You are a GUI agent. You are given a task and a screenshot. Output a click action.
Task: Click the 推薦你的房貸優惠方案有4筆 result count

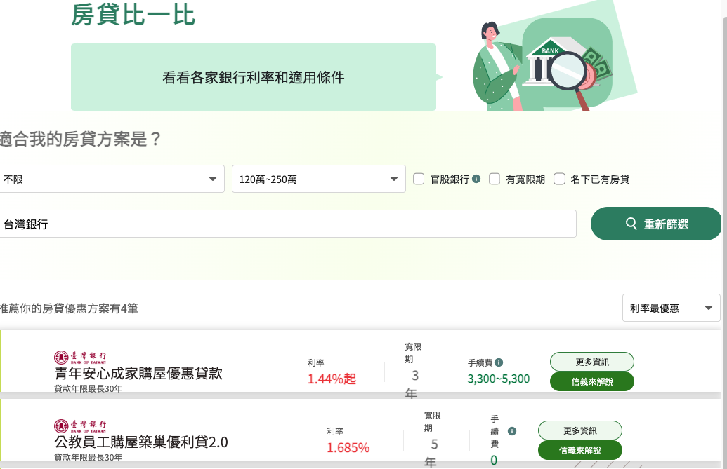69,308
